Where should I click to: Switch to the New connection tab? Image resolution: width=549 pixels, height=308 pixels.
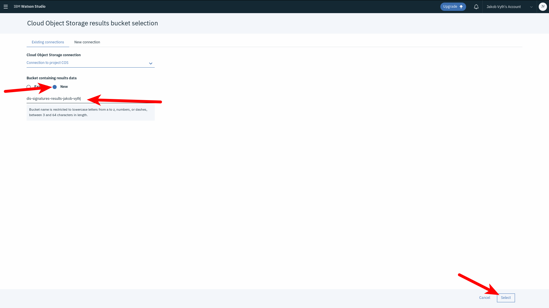click(x=87, y=42)
